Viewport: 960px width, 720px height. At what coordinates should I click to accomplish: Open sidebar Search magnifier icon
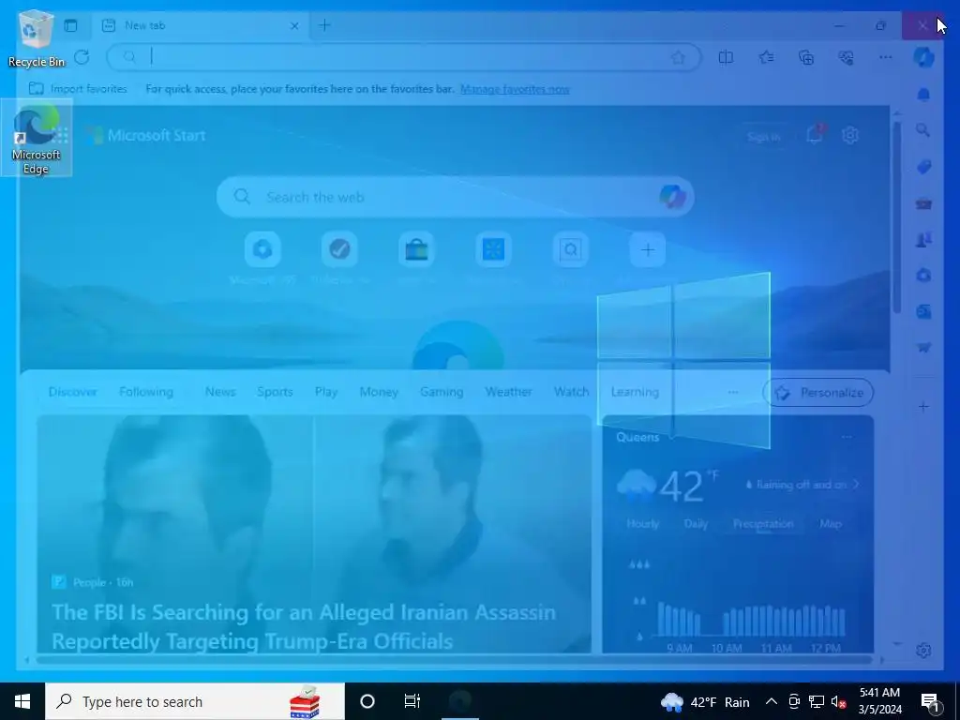[923, 129]
